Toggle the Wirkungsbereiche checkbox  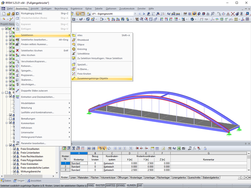tap(15, 172)
